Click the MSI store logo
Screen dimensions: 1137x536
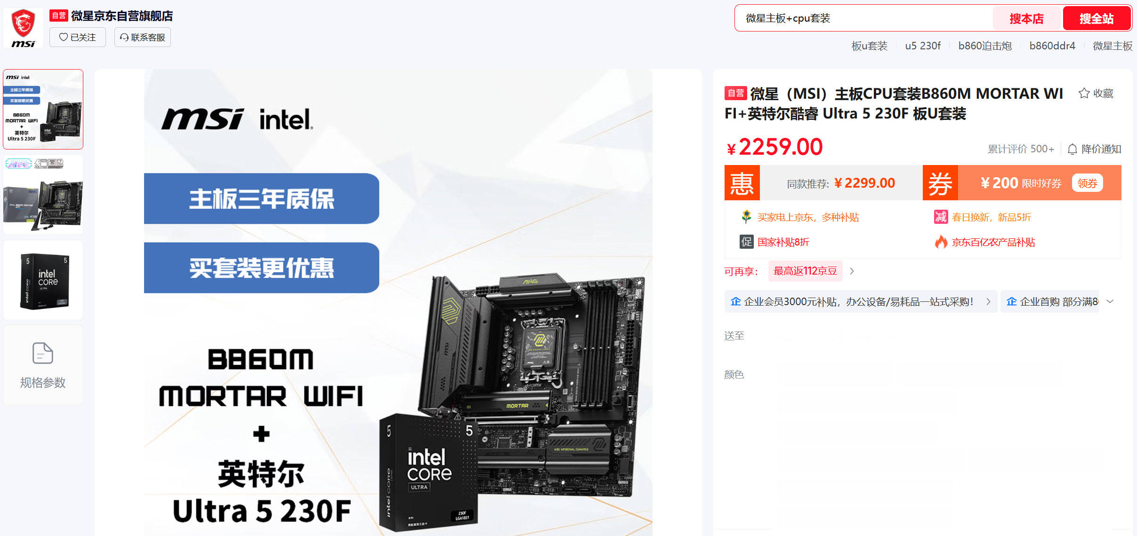tap(24, 28)
